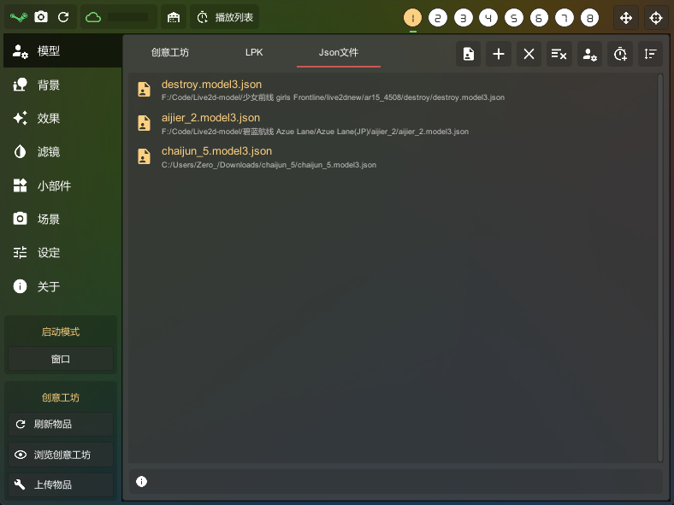Viewport: 674px width, 505px height.
Task: Click the clear list icon
Action: (x=559, y=54)
